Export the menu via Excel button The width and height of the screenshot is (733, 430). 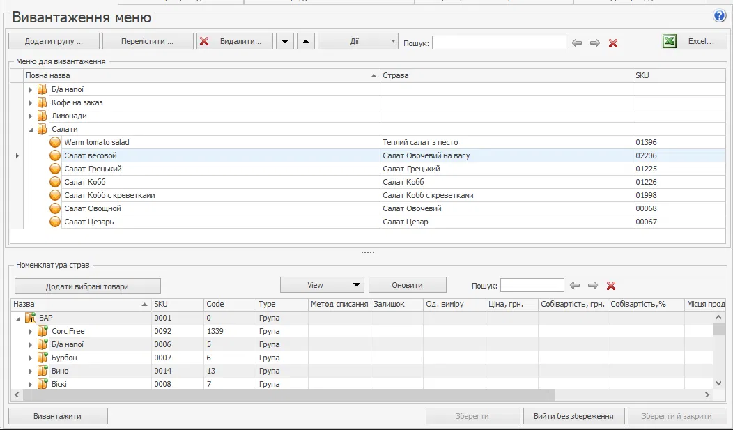pos(693,42)
